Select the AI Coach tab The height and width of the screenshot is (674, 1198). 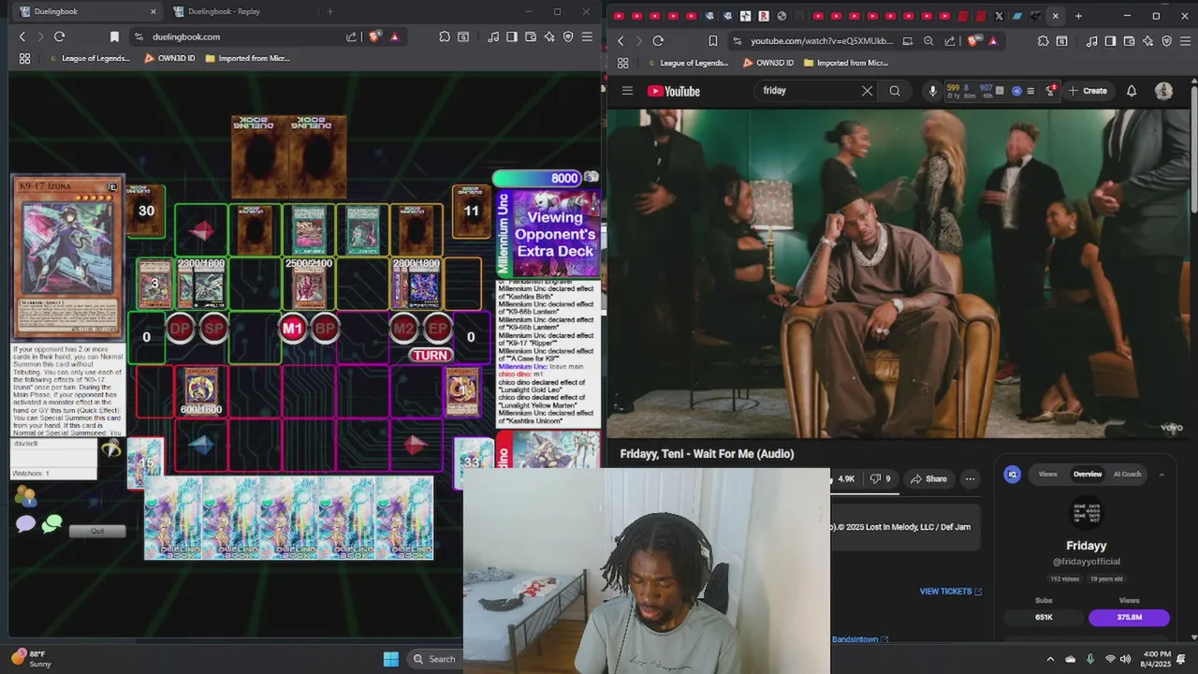pos(1127,475)
